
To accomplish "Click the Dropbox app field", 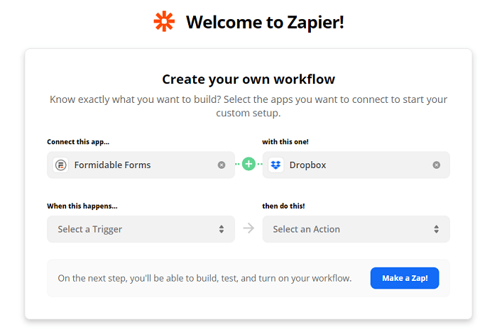I will tap(356, 165).
